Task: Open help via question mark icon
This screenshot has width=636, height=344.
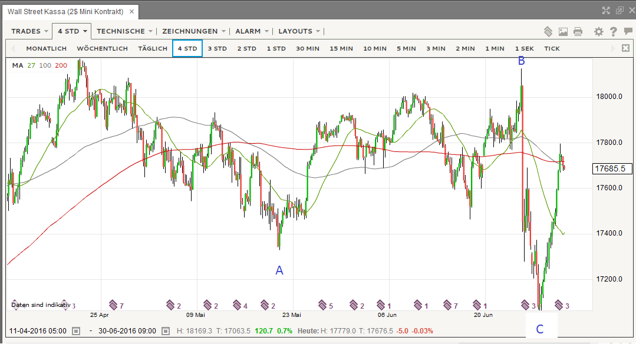Action: coord(613,32)
